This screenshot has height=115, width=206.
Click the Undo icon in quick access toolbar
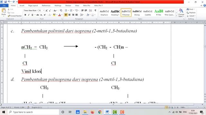click(x=9, y=2)
